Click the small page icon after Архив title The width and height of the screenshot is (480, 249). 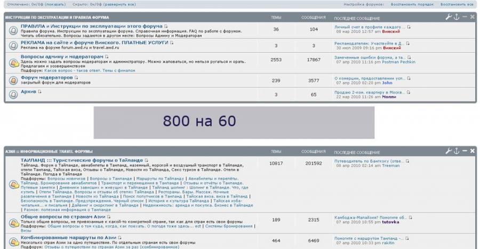point(39,92)
